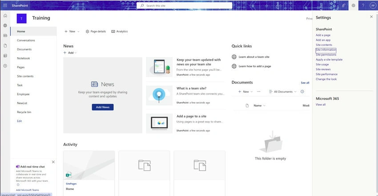Screen dimensions: 378x196
Task: Click Edit link in left navigation
Action: (x=19, y=121)
